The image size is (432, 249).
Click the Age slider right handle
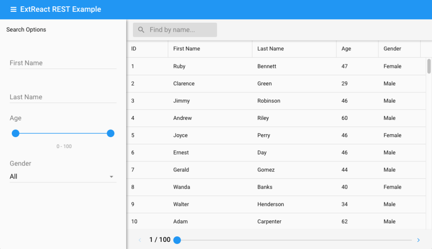(111, 133)
